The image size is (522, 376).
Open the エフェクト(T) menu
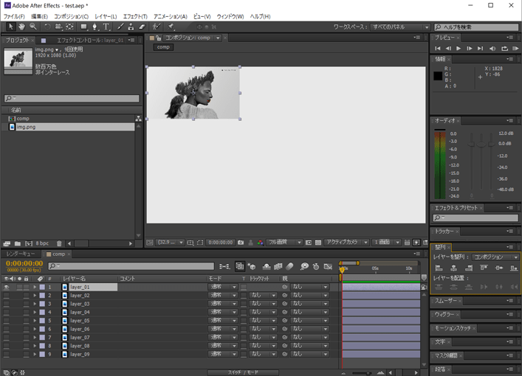(135, 16)
